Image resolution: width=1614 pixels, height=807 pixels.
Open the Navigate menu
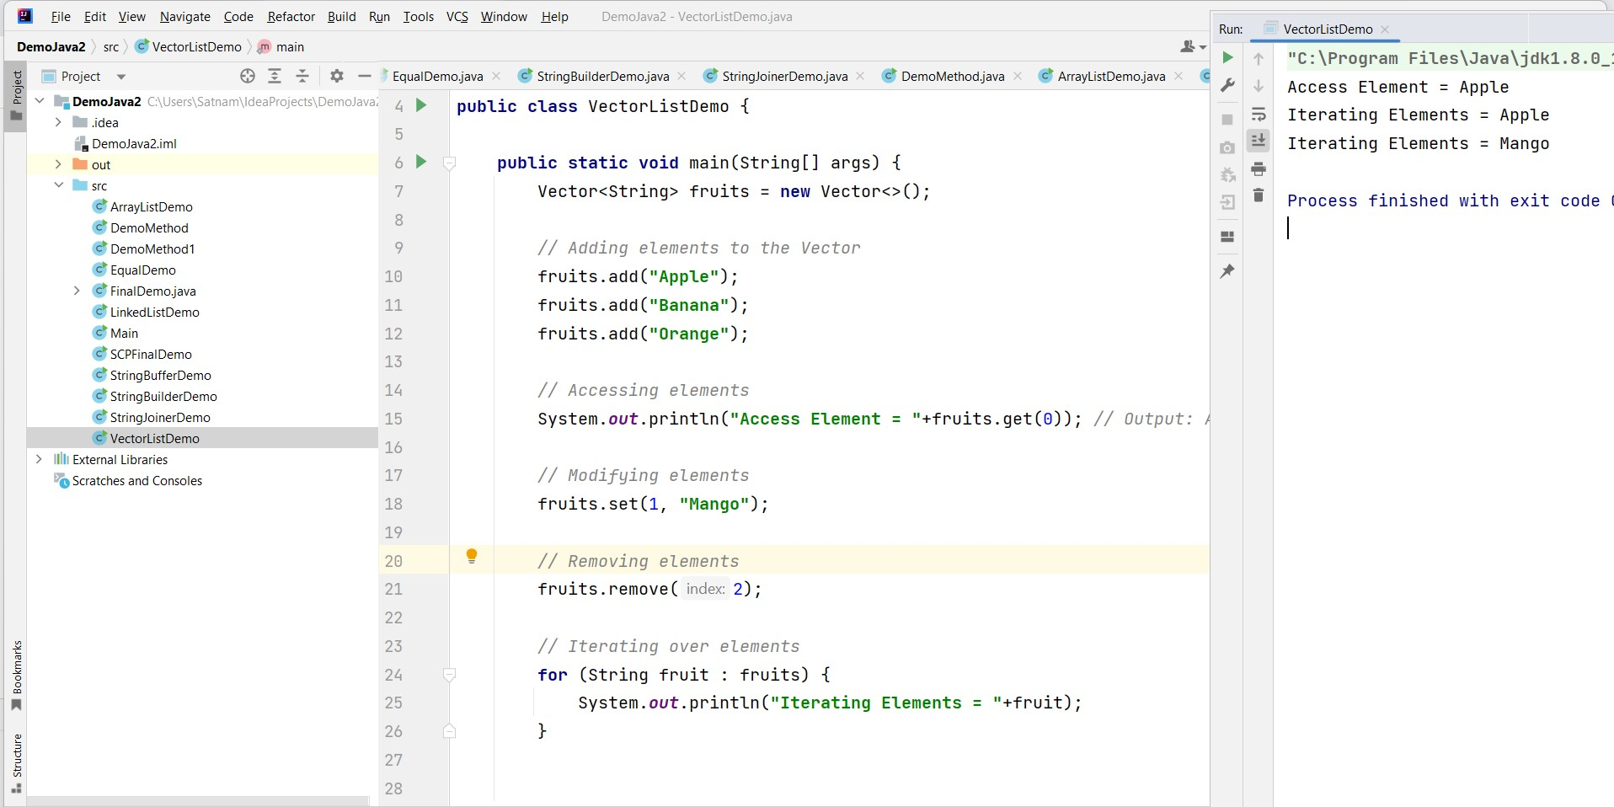185,16
